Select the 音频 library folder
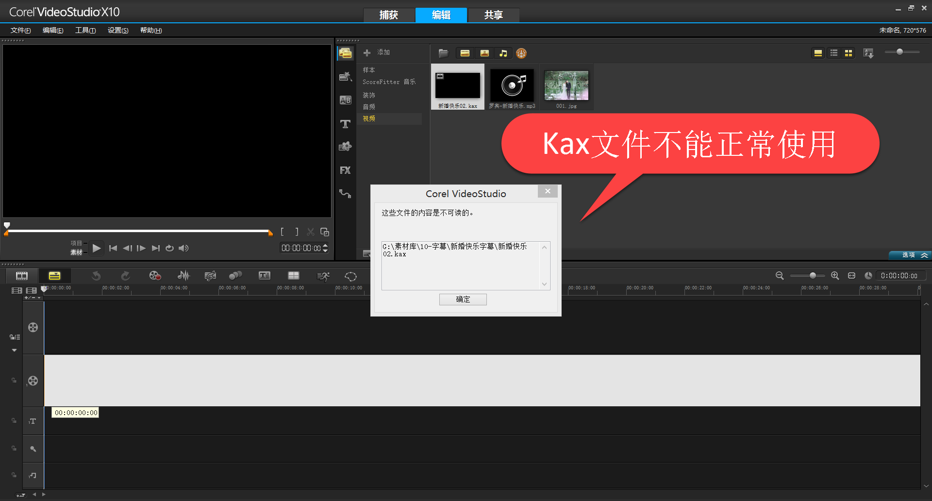Viewport: 932px width, 501px height. (x=369, y=107)
